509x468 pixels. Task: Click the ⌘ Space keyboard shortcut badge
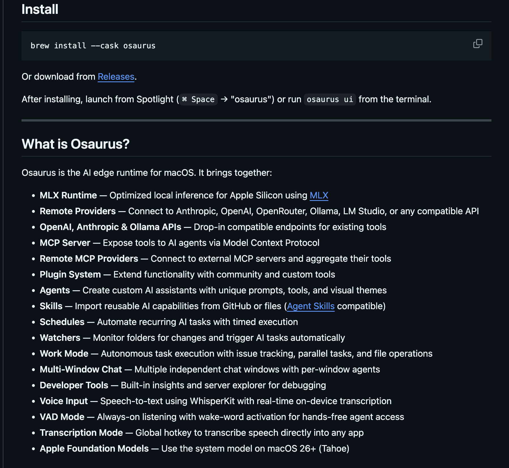(x=198, y=99)
